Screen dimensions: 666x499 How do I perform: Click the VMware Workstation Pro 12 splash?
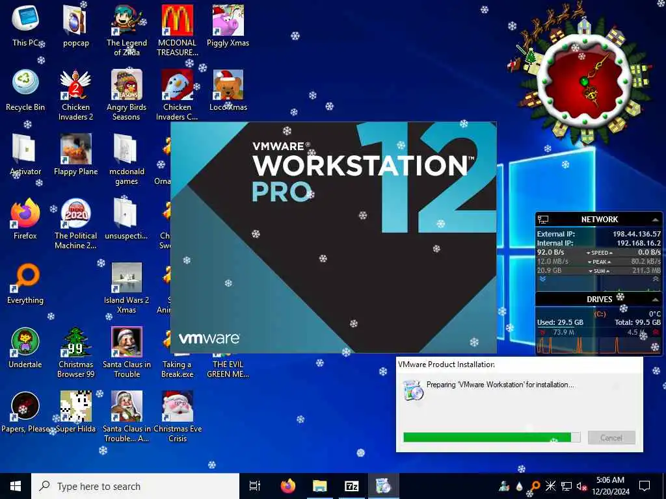click(334, 238)
